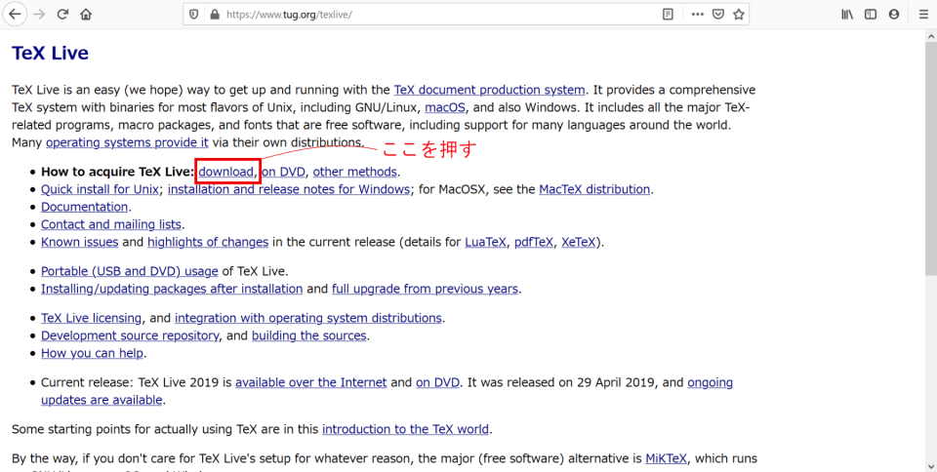Open 'full upgrade from previous years' link
This screenshot has height=472, width=937.
pyautogui.click(x=425, y=289)
